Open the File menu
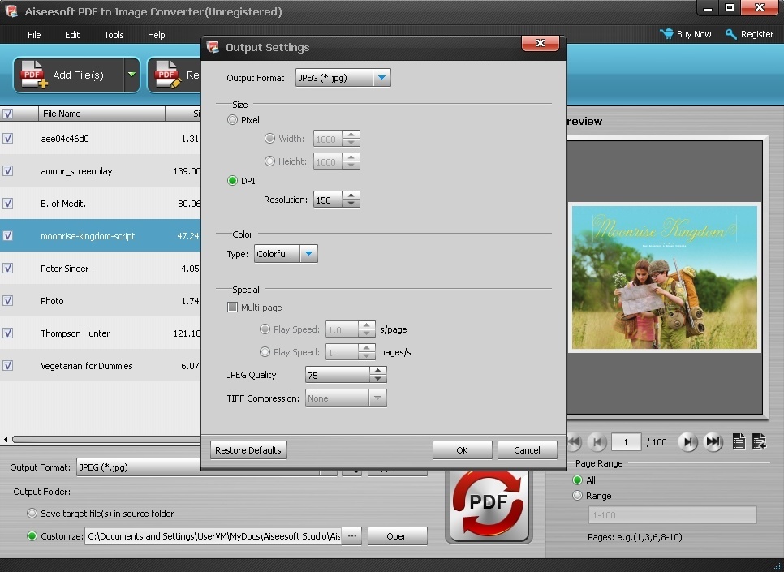This screenshot has width=784, height=572. 34,35
